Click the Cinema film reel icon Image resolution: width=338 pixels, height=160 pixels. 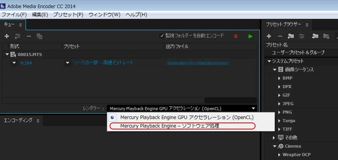(280, 146)
